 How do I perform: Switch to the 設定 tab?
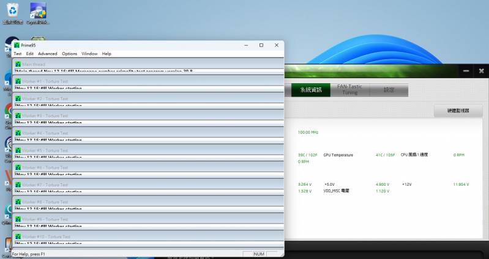(389, 90)
